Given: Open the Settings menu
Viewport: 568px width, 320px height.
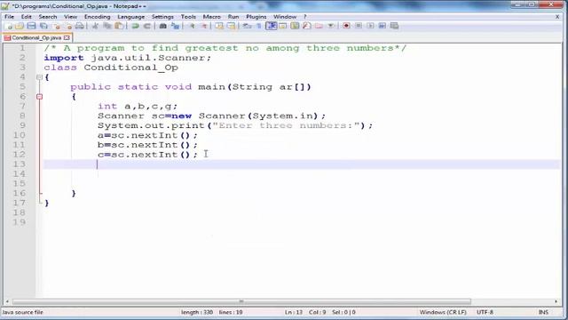Looking at the screenshot, I should 162,17.
